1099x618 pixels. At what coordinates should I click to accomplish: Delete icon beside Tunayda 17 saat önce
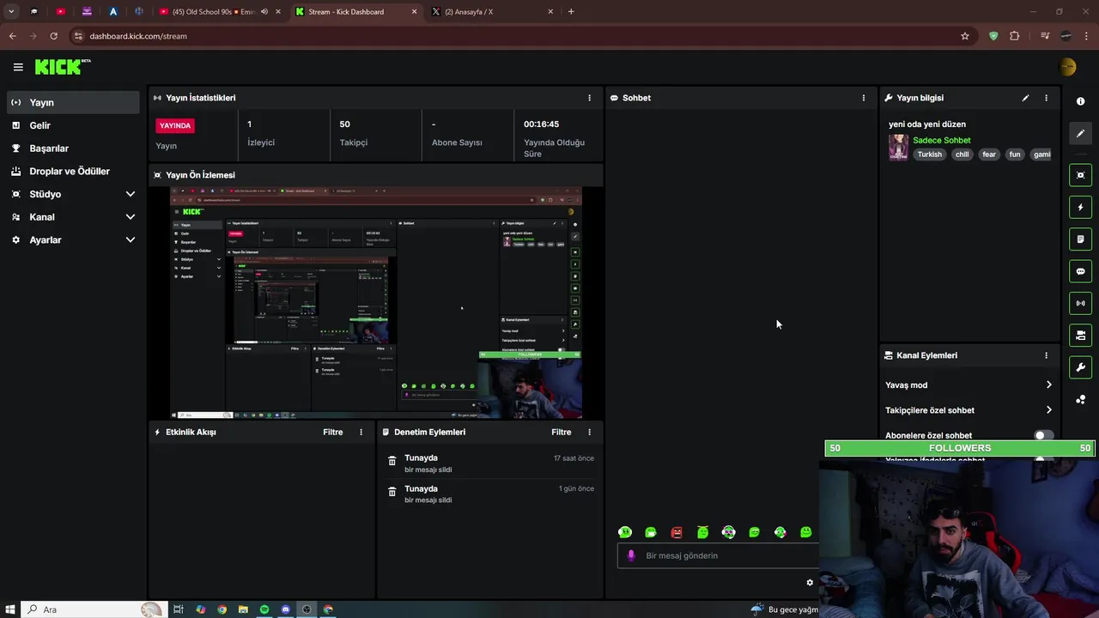pos(392,461)
